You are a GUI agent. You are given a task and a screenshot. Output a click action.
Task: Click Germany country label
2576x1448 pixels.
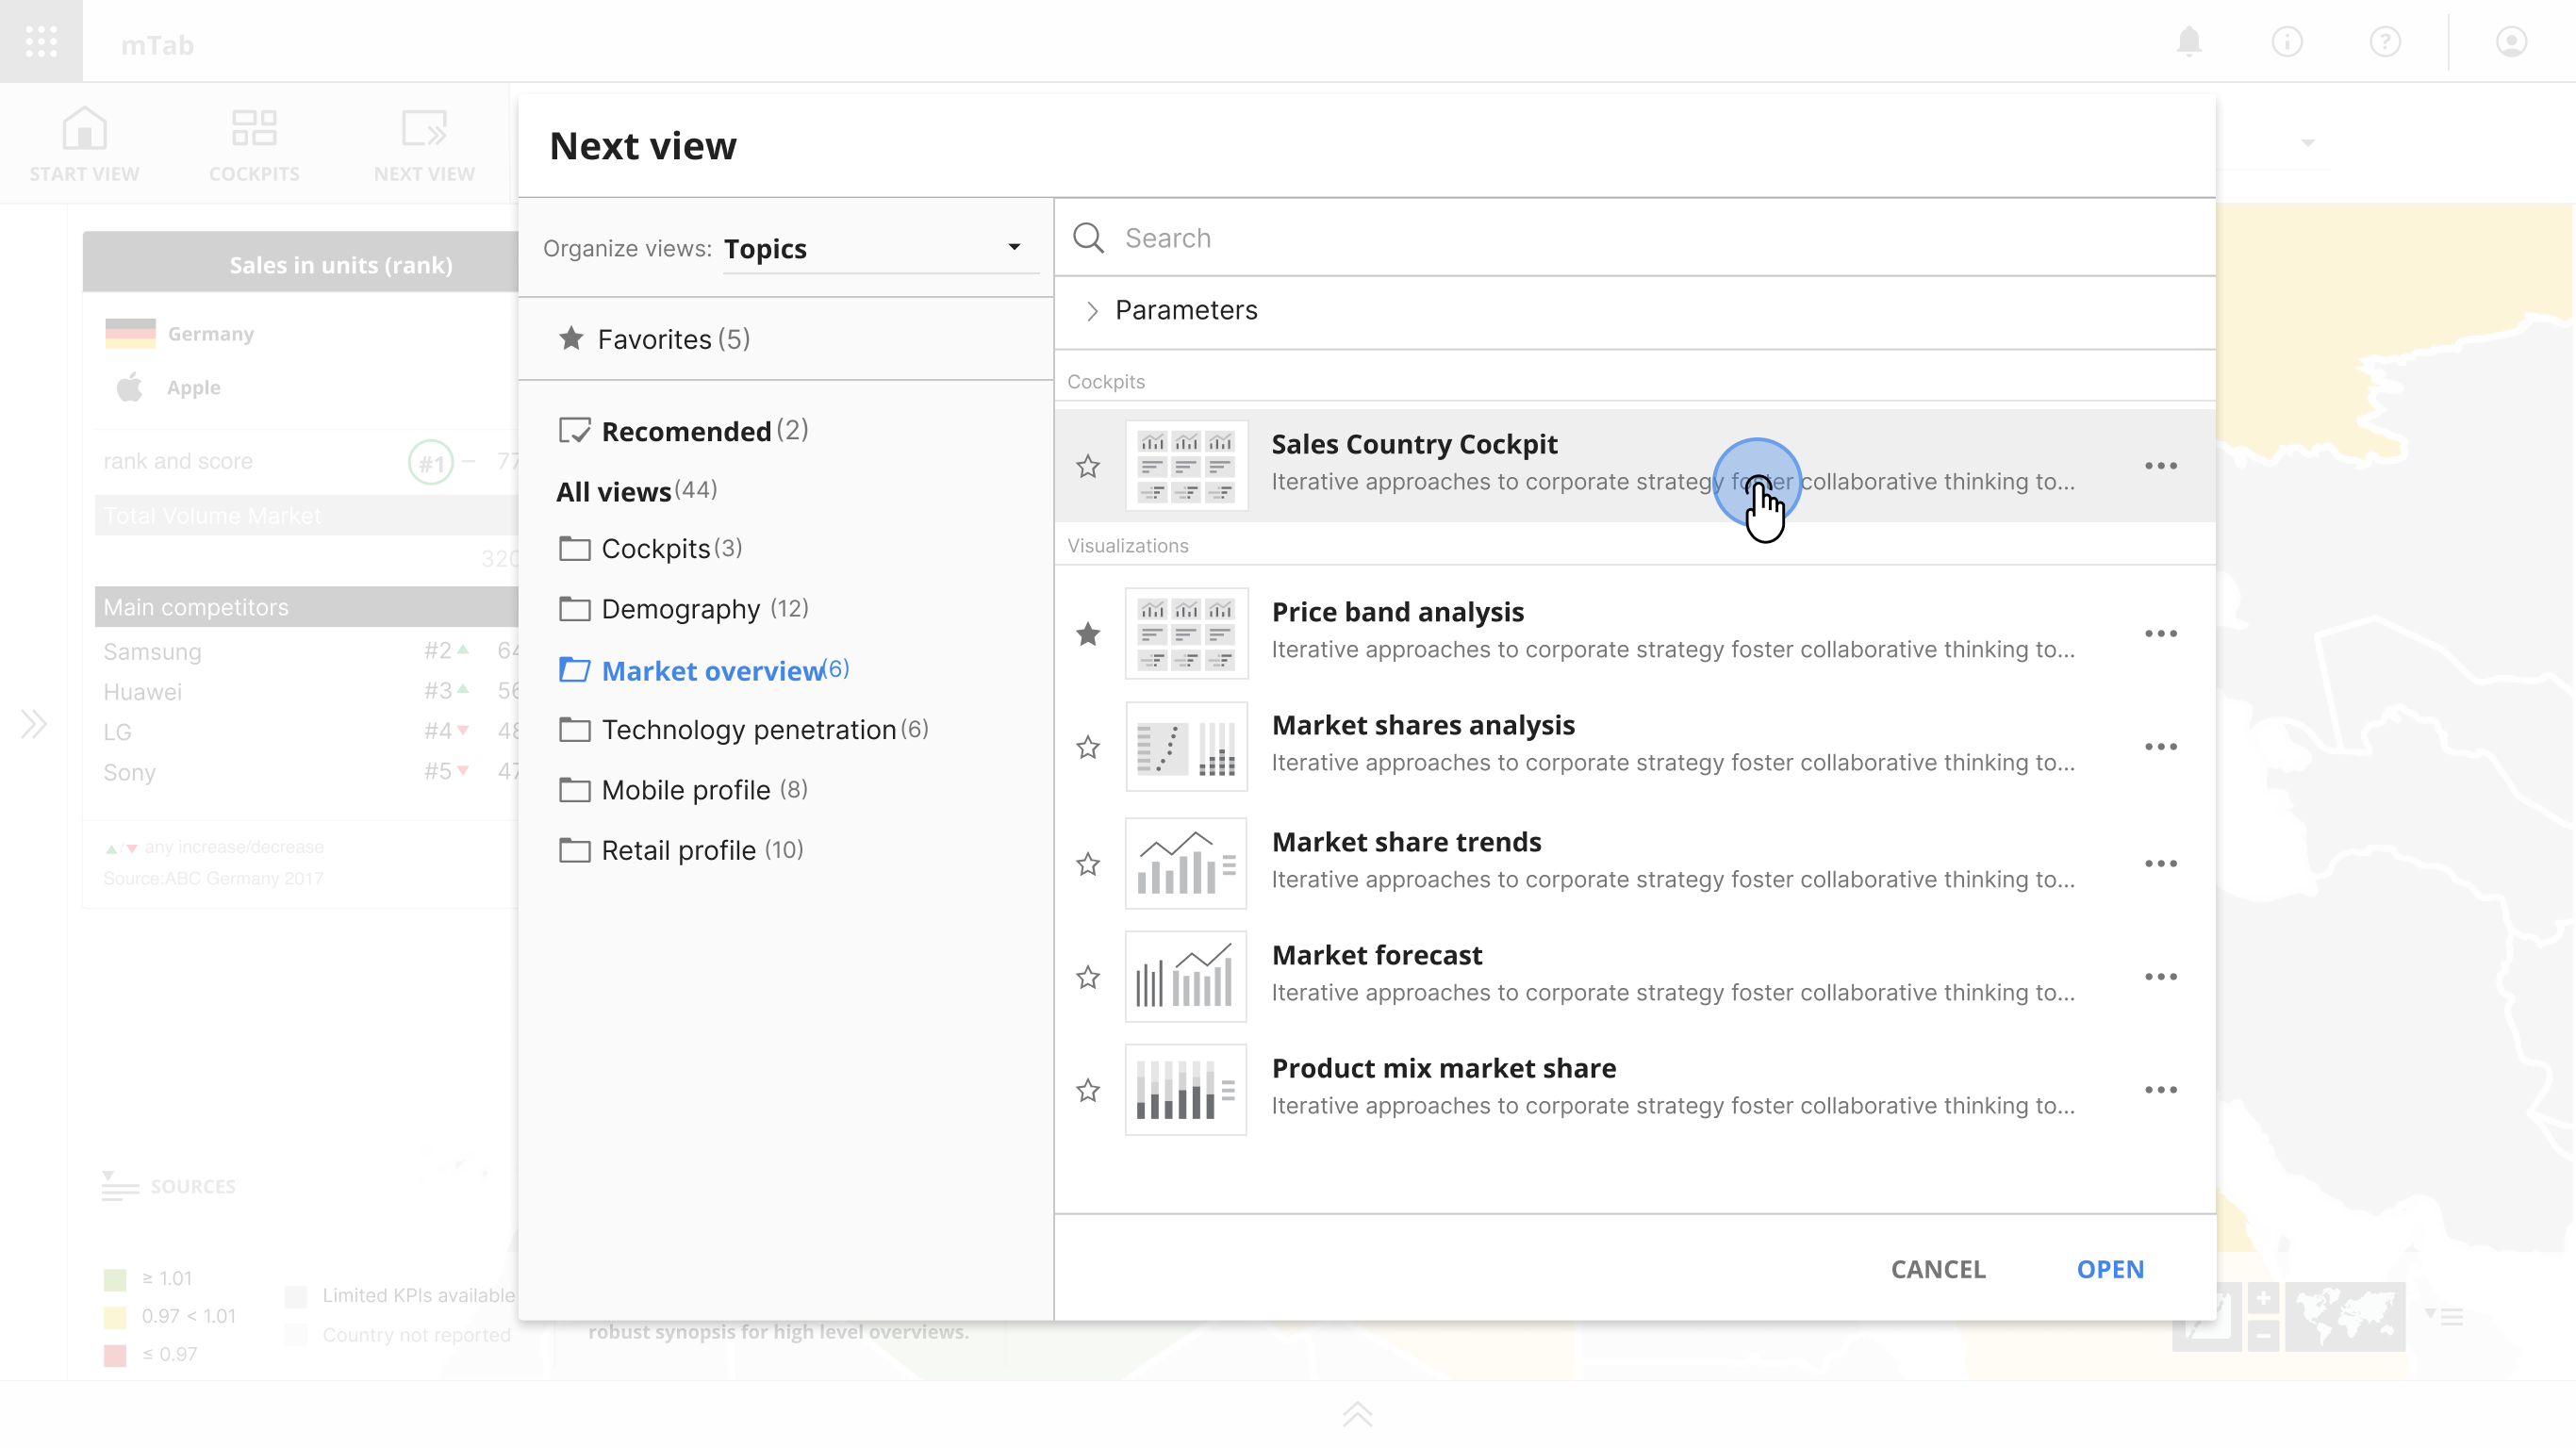[x=211, y=334]
